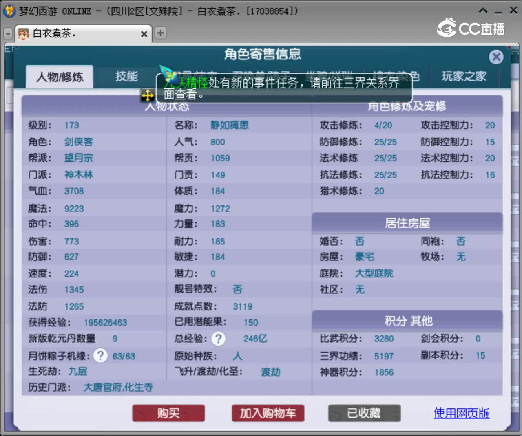Click the 白衣煮茶 browser tab
Image resolution: width=522 pixels, height=436 pixels.
click(x=84, y=33)
